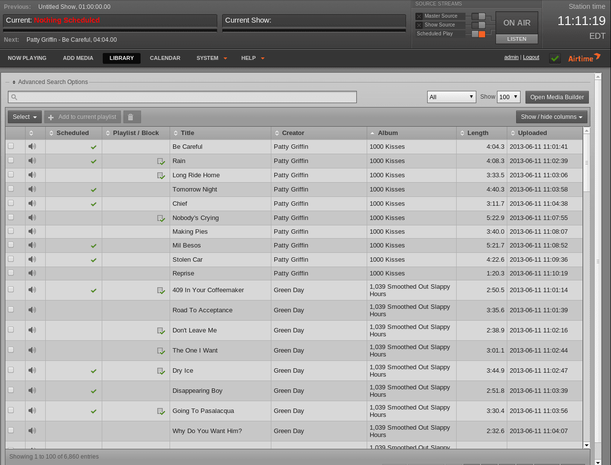Click the Airtime logo
611x465 pixels.
point(584,58)
